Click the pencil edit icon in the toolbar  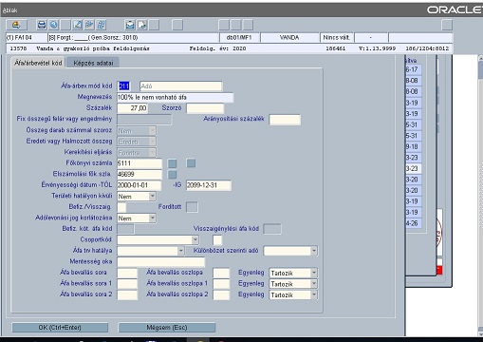(78, 25)
